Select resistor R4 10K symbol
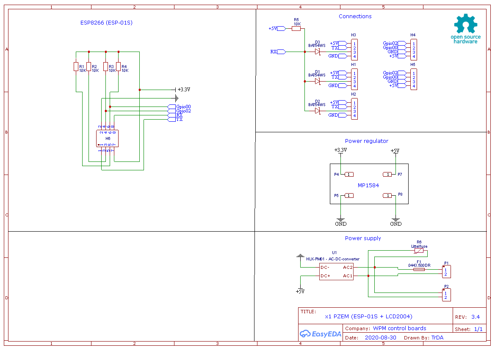 tap(119, 66)
